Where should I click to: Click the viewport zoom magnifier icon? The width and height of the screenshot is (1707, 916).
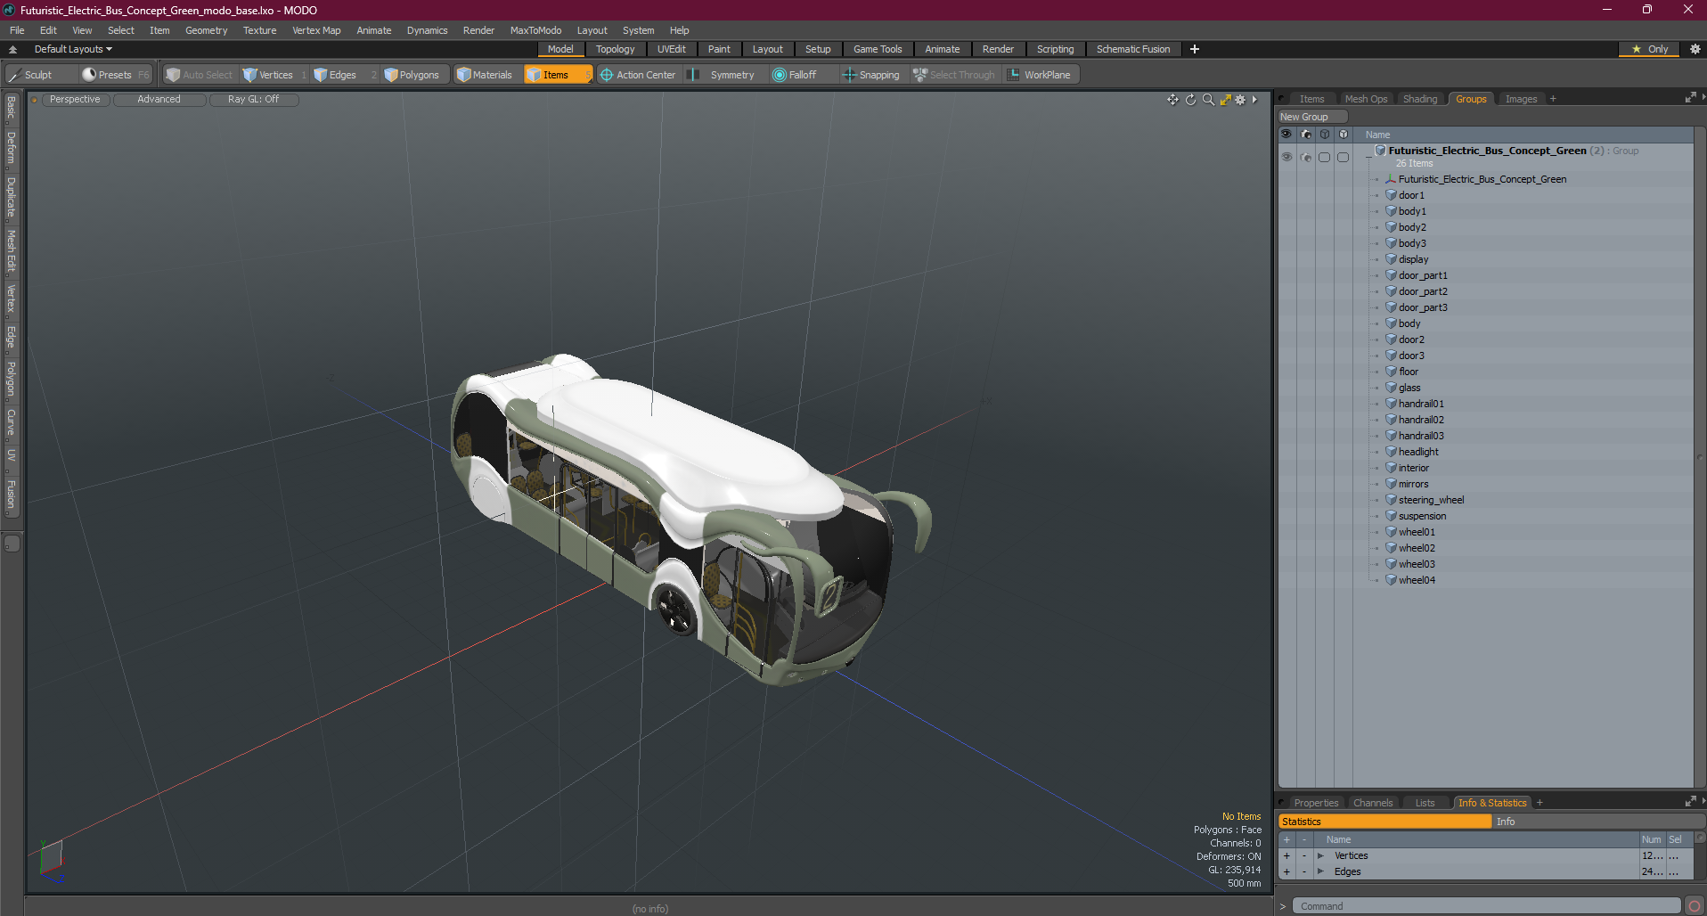click(x=1208, y=100)
